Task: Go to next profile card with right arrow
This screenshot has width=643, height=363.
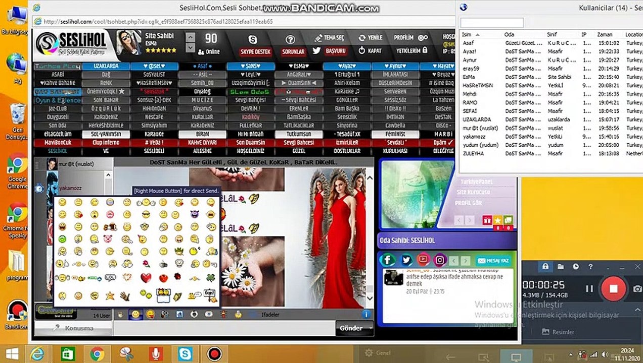Action: coord(470,220)
